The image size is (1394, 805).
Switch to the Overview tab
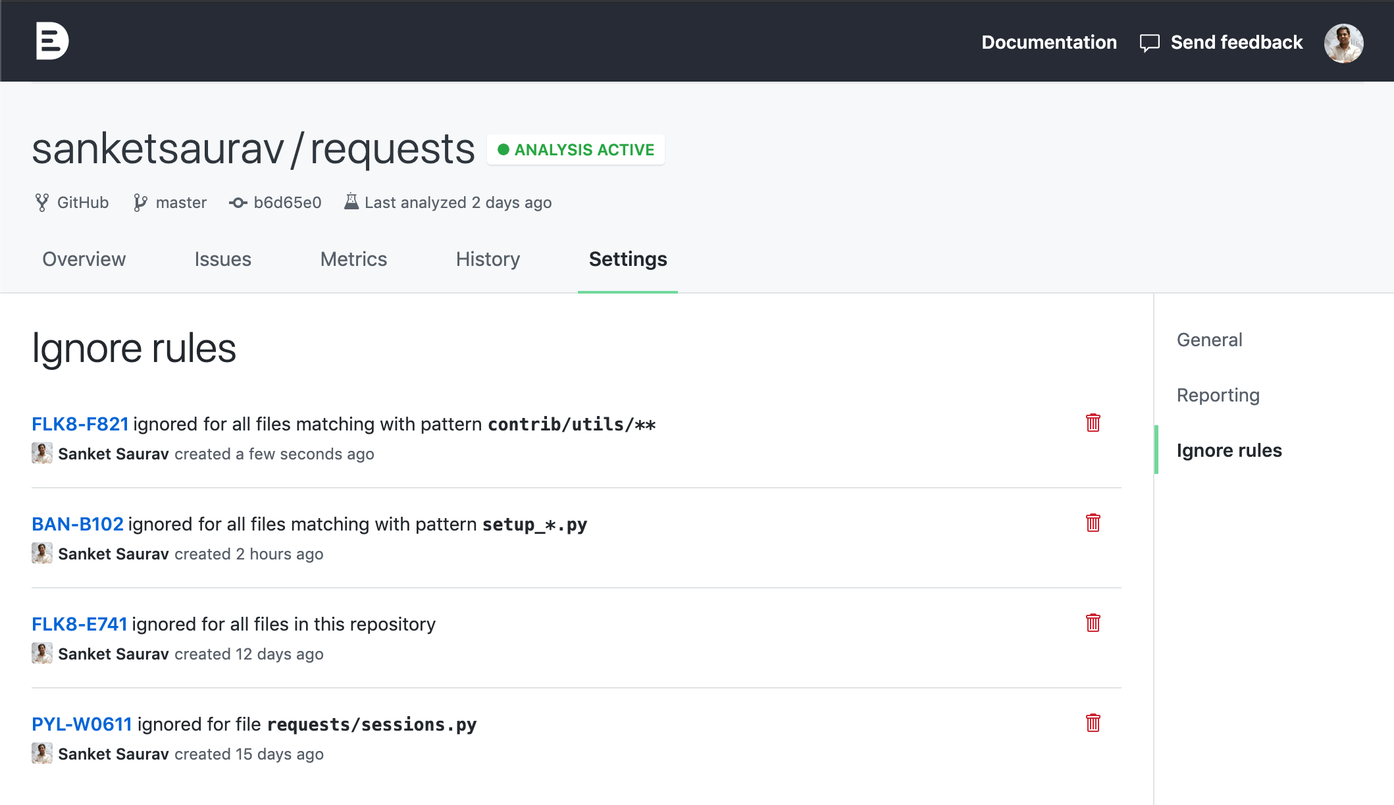(84, 259)
